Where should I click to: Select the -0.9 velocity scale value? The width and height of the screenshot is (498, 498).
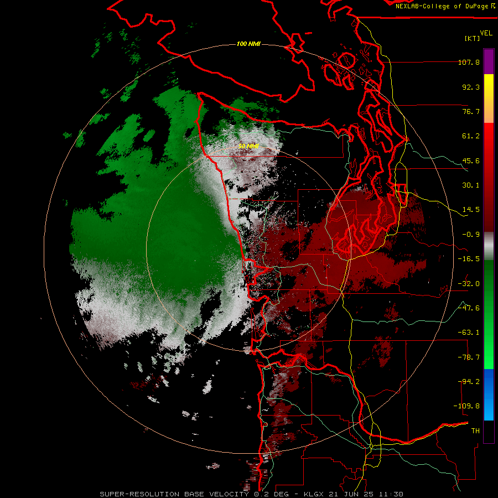(x=471, y=235)
